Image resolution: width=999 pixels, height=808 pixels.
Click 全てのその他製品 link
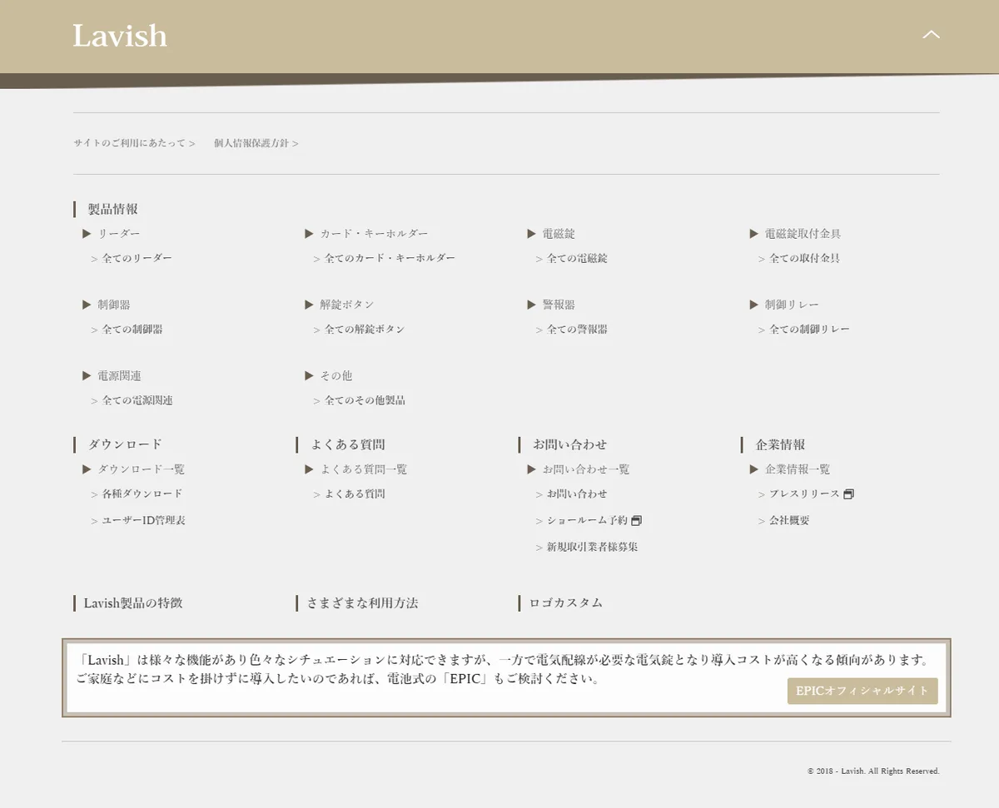(365, 400)
